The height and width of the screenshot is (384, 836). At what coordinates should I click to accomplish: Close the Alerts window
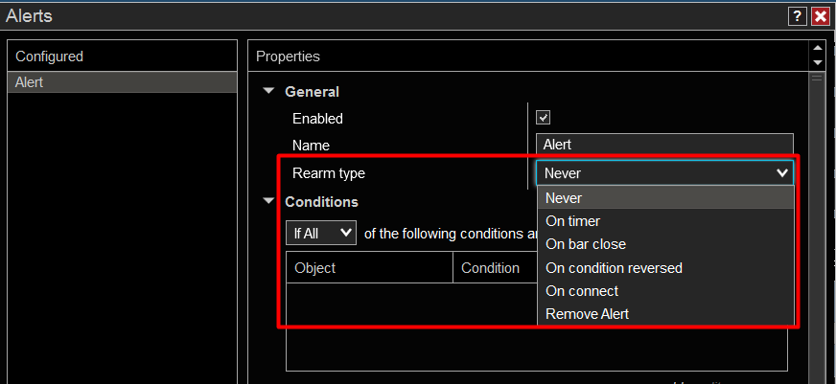pyautogui.click(x=820, y=16)
